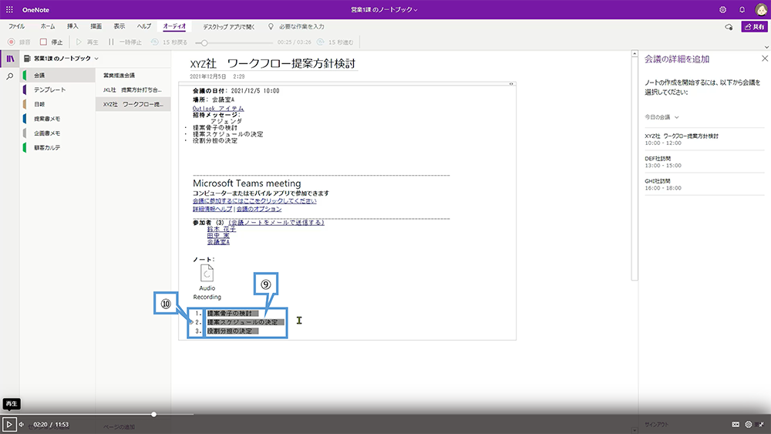Viewport: 771px width, 434px height.
Task: Open the 営業推進会議 page
Action: (x=133, y=76)
